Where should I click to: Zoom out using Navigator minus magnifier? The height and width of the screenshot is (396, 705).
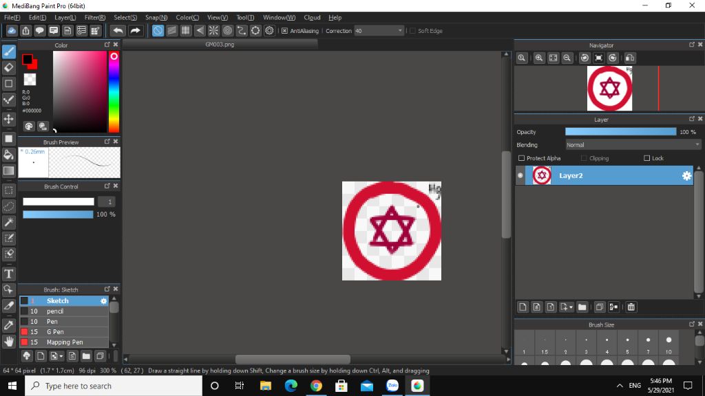click(567, 58)
